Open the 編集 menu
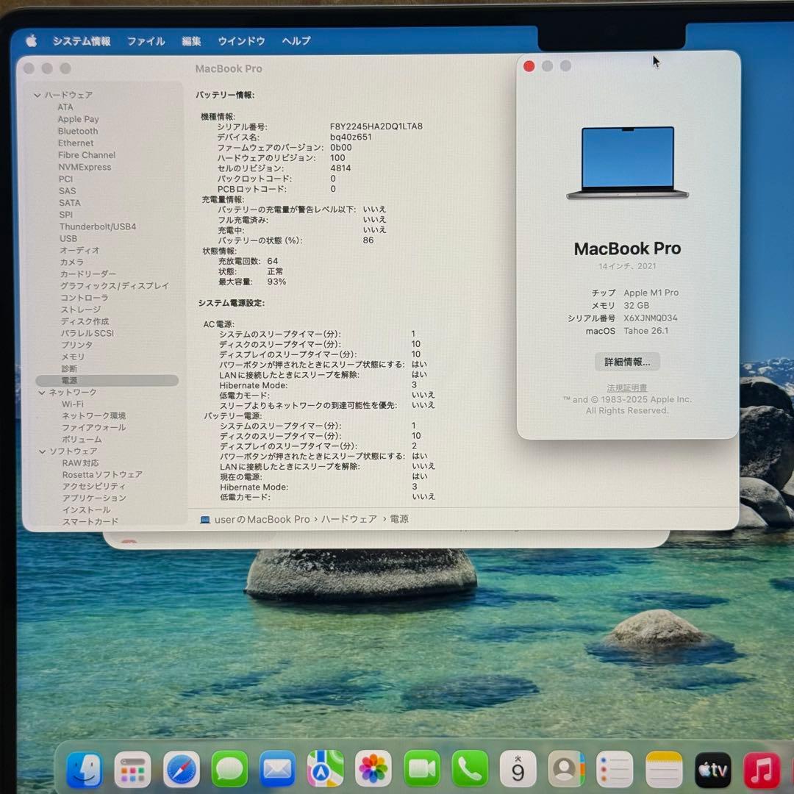The image size is (794, 794). coord(191,41)
